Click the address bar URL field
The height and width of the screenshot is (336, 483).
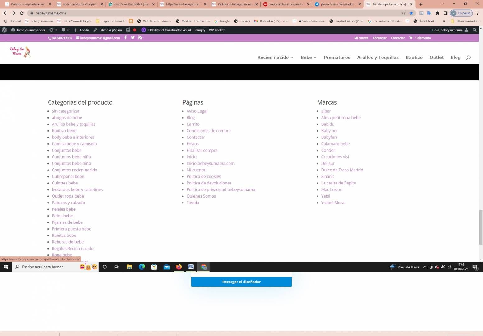215,13
